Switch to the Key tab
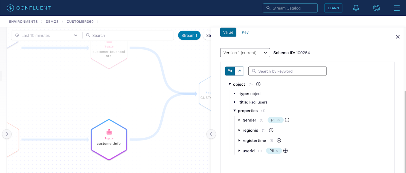Image resolution: width=406 pixels, height=173 pixels. [x=245, y=32]
